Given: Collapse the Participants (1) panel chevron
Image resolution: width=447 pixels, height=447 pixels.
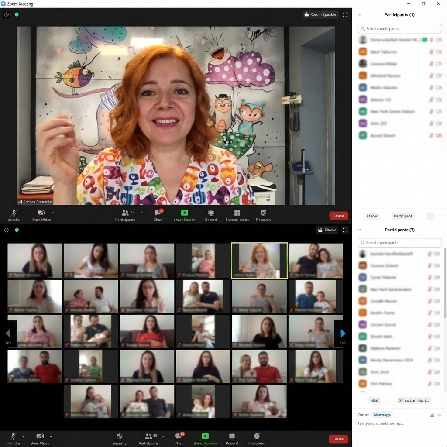Looking at the screenshot, I should click(x=360, y=15).
